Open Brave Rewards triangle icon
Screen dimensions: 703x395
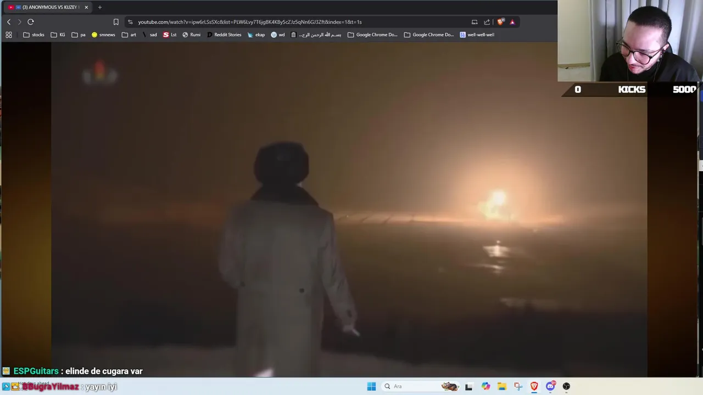pos(512,22)
